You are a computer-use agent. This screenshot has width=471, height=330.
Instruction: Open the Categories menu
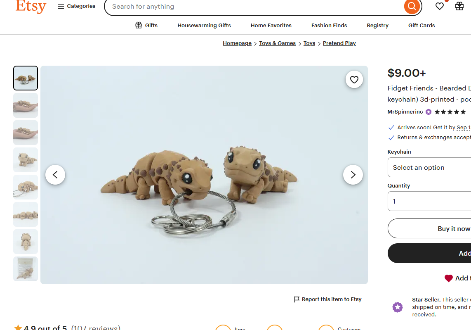[x=77, y=6]
